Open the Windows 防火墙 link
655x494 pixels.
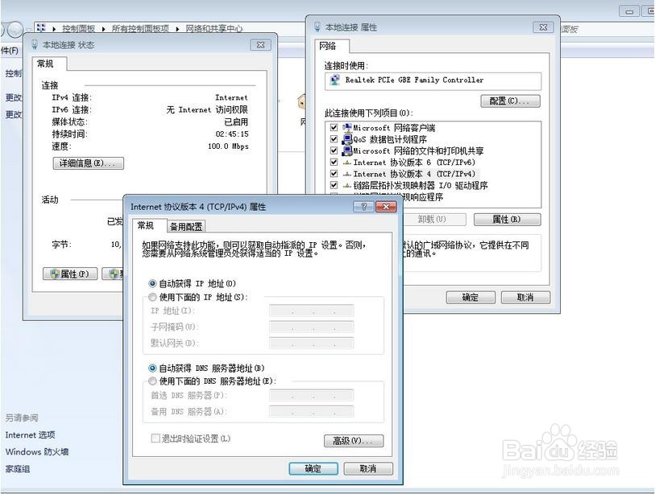[x=37, y=452]
